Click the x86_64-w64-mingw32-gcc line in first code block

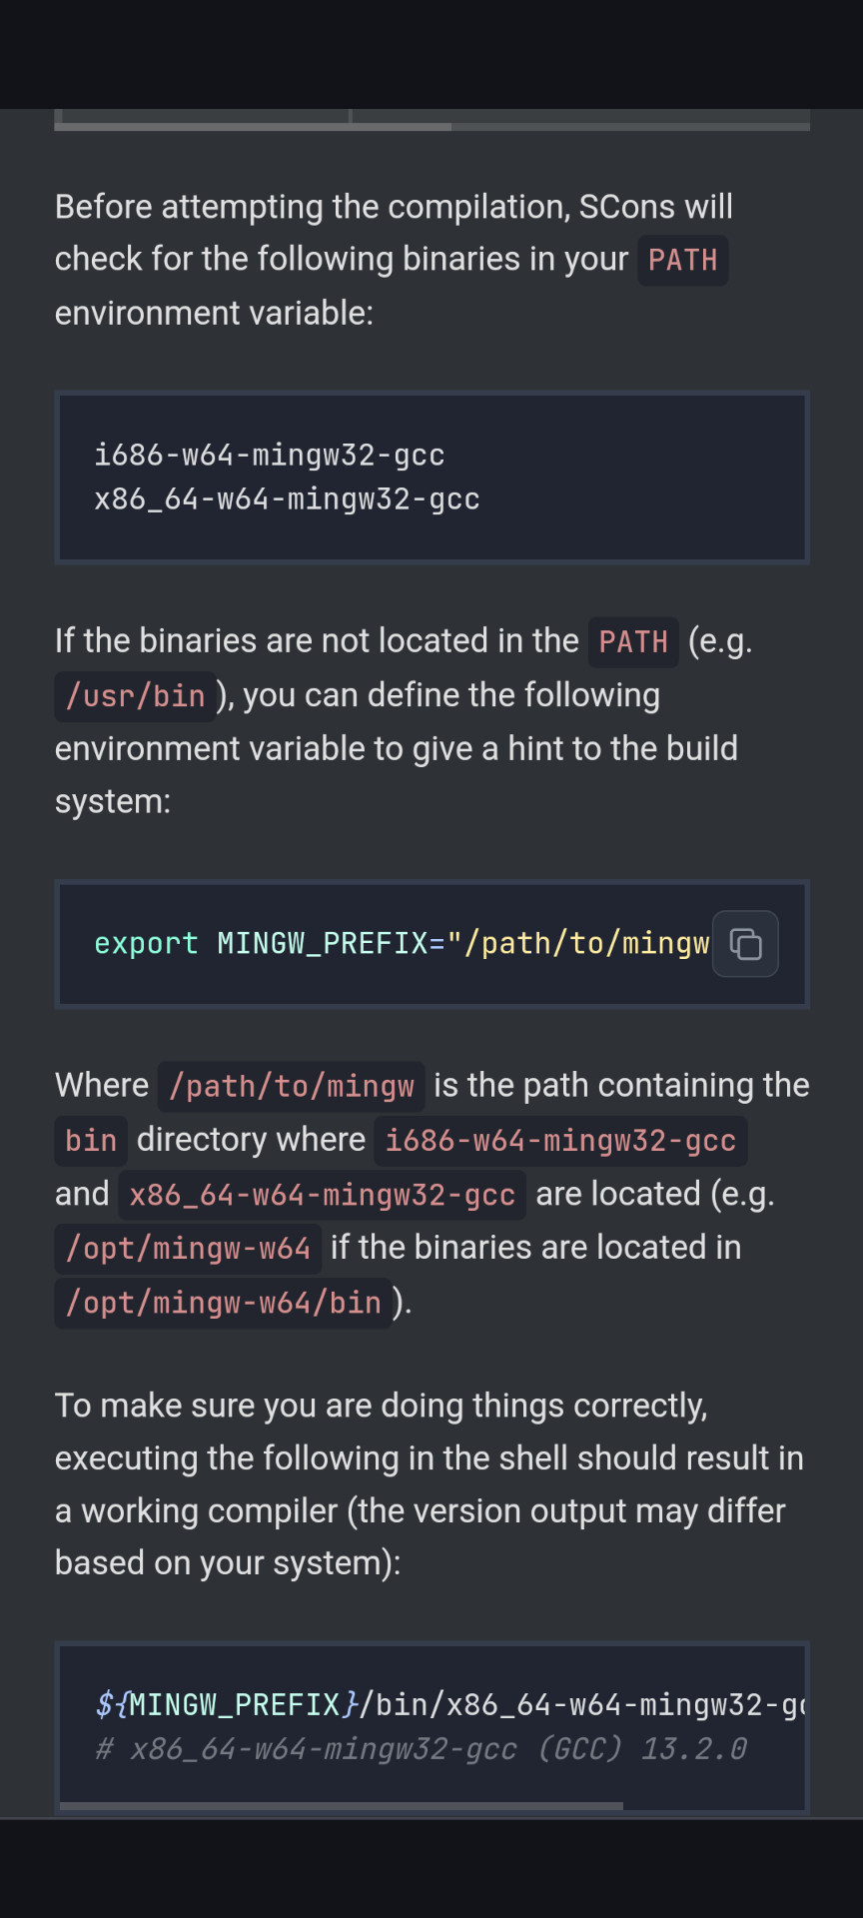[x=287, y=499]
